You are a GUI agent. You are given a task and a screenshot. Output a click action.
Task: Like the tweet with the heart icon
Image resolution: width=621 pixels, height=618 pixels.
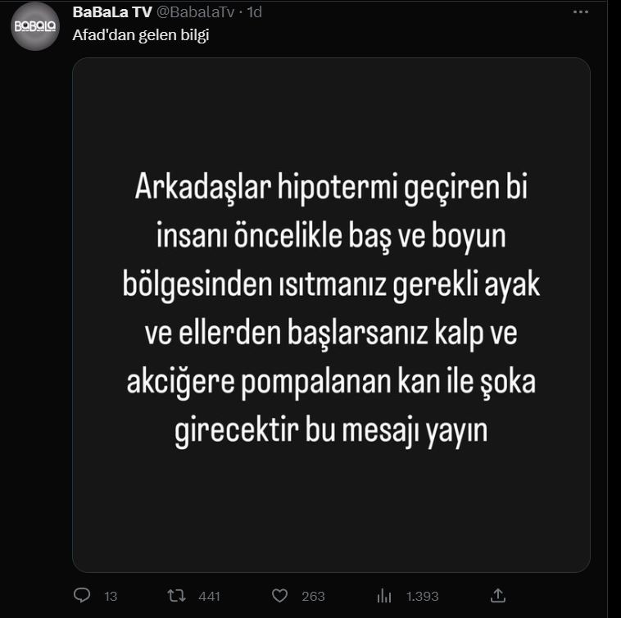pos(279,596)
